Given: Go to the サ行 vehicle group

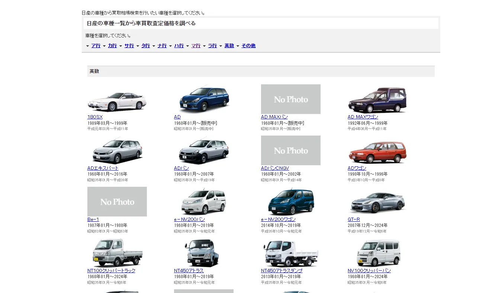Looking at the screenshot, I should pyautogui.click(x=129, y=46).
